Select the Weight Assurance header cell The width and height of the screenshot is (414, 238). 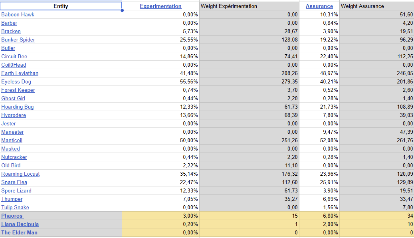click(x=377, y=6)
